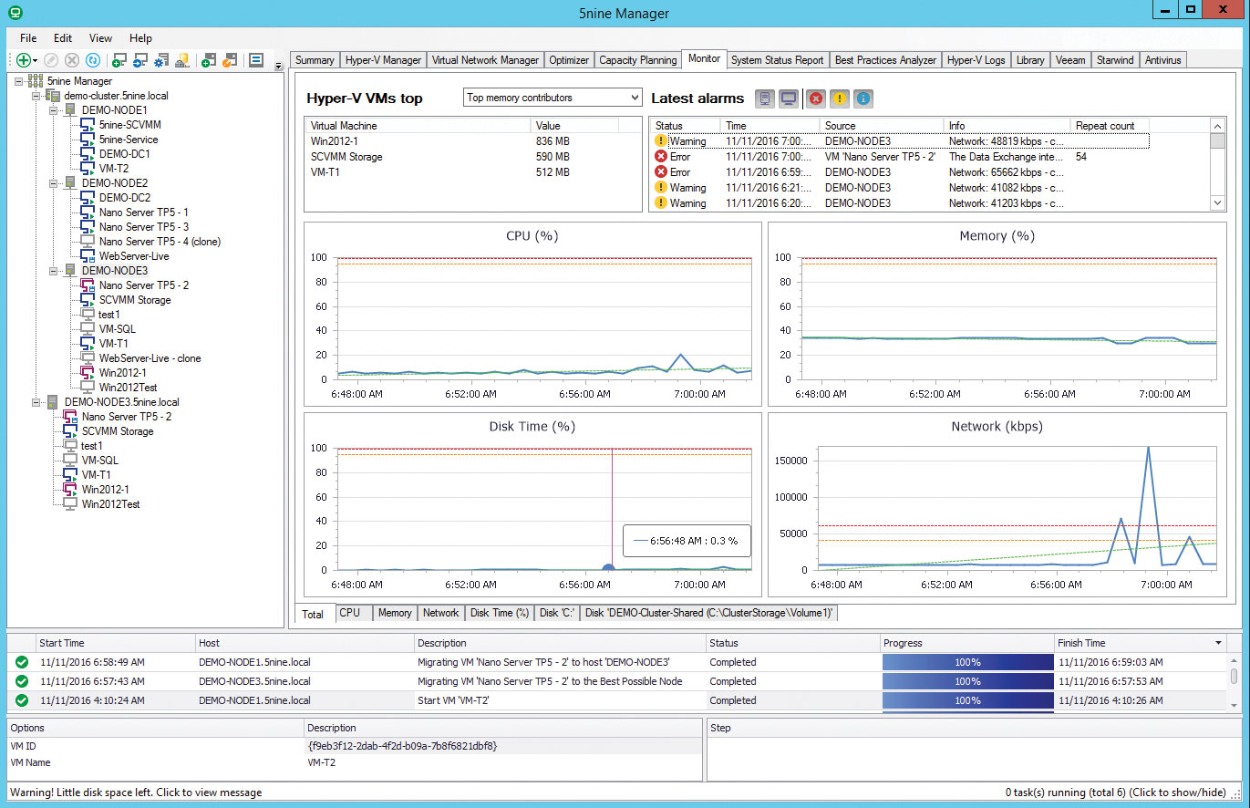Click the orange-badged server toolbar icon
Screen dimensions: 1250x808
[x=230, y=60]
